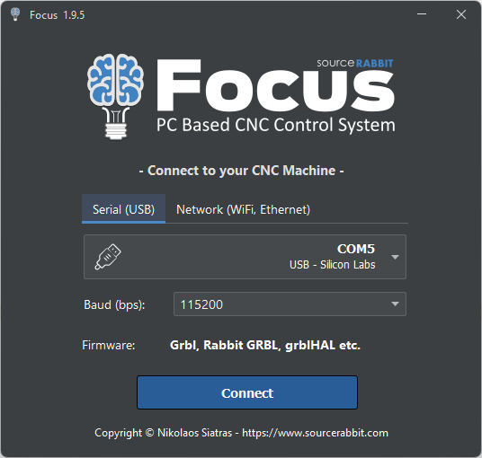Click the blue Connect button
The width and height of the screenshot is (482, 458).
[247, 392]
